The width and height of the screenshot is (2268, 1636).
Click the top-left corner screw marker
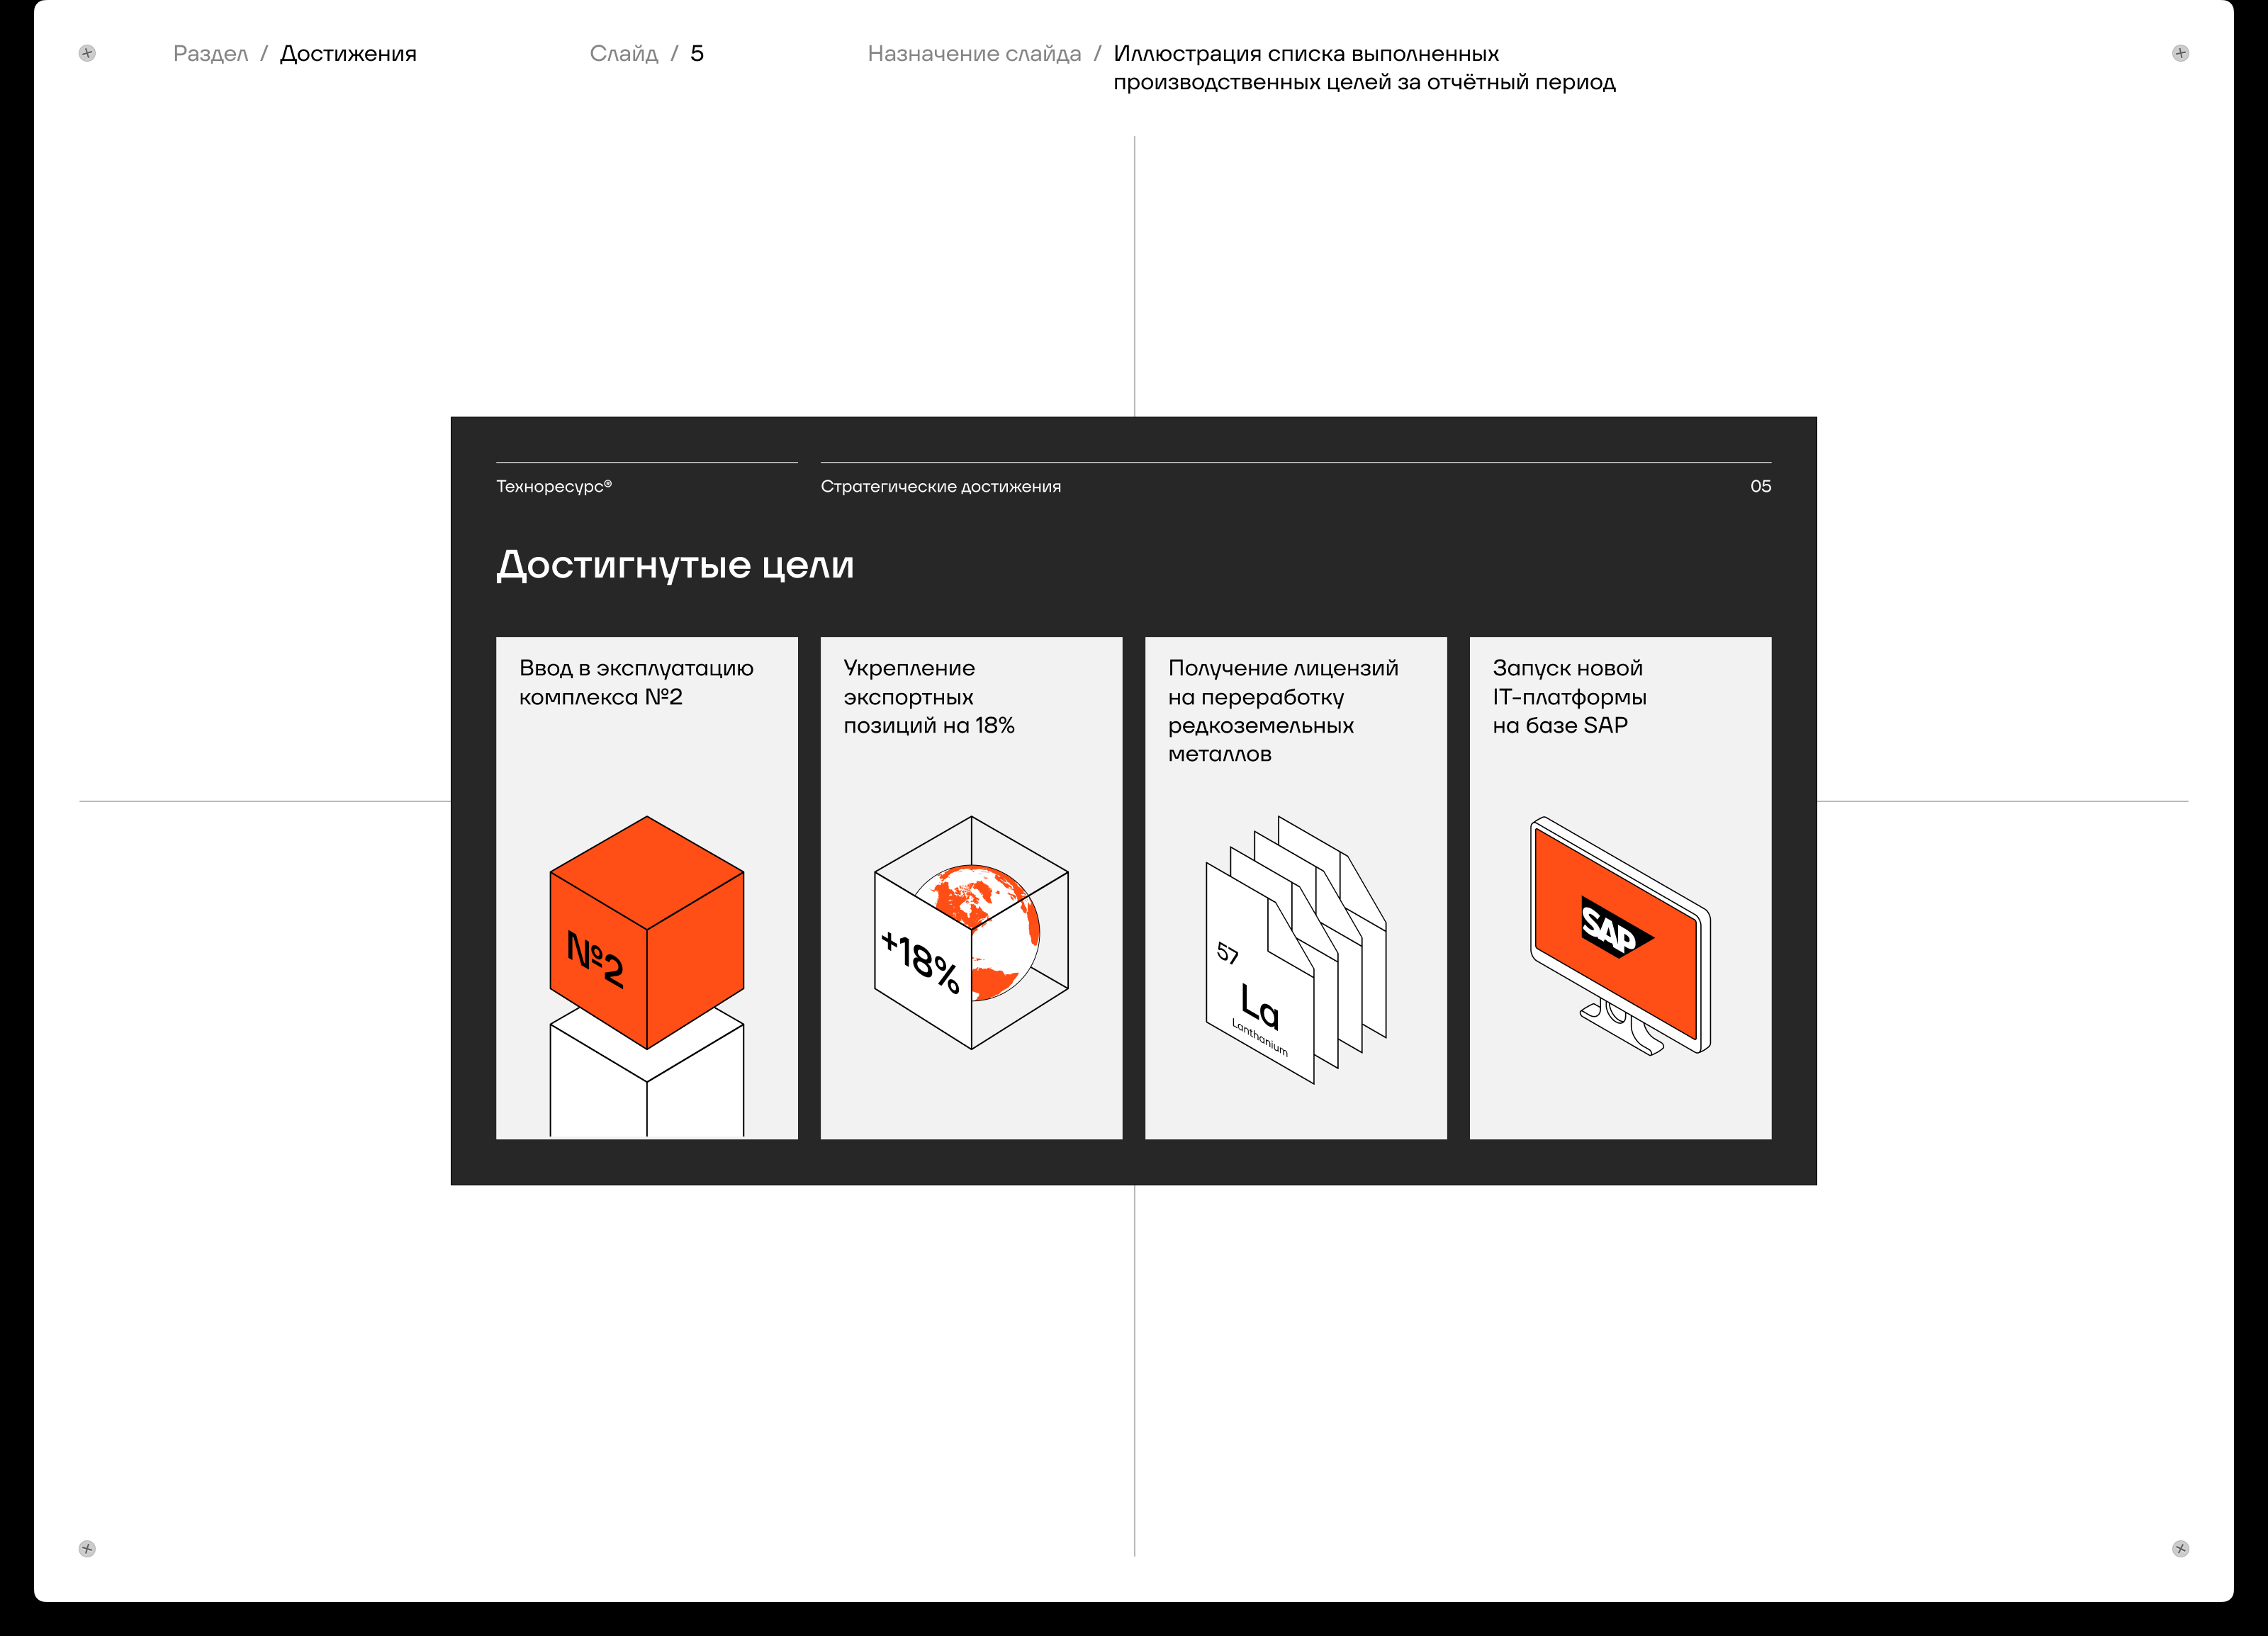click(87, 53)
